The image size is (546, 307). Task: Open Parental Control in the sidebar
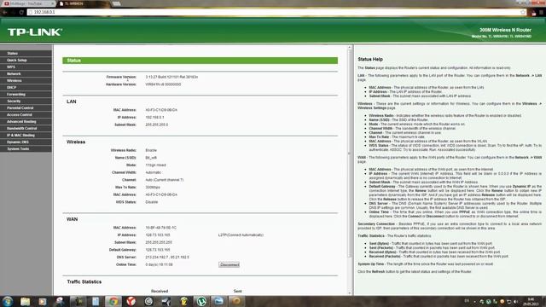coord(26,108)
